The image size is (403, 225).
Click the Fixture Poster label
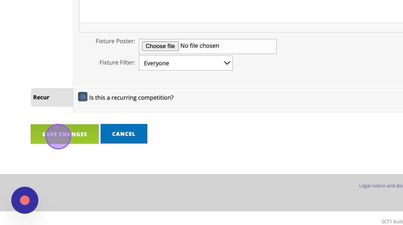click(115, 41)
